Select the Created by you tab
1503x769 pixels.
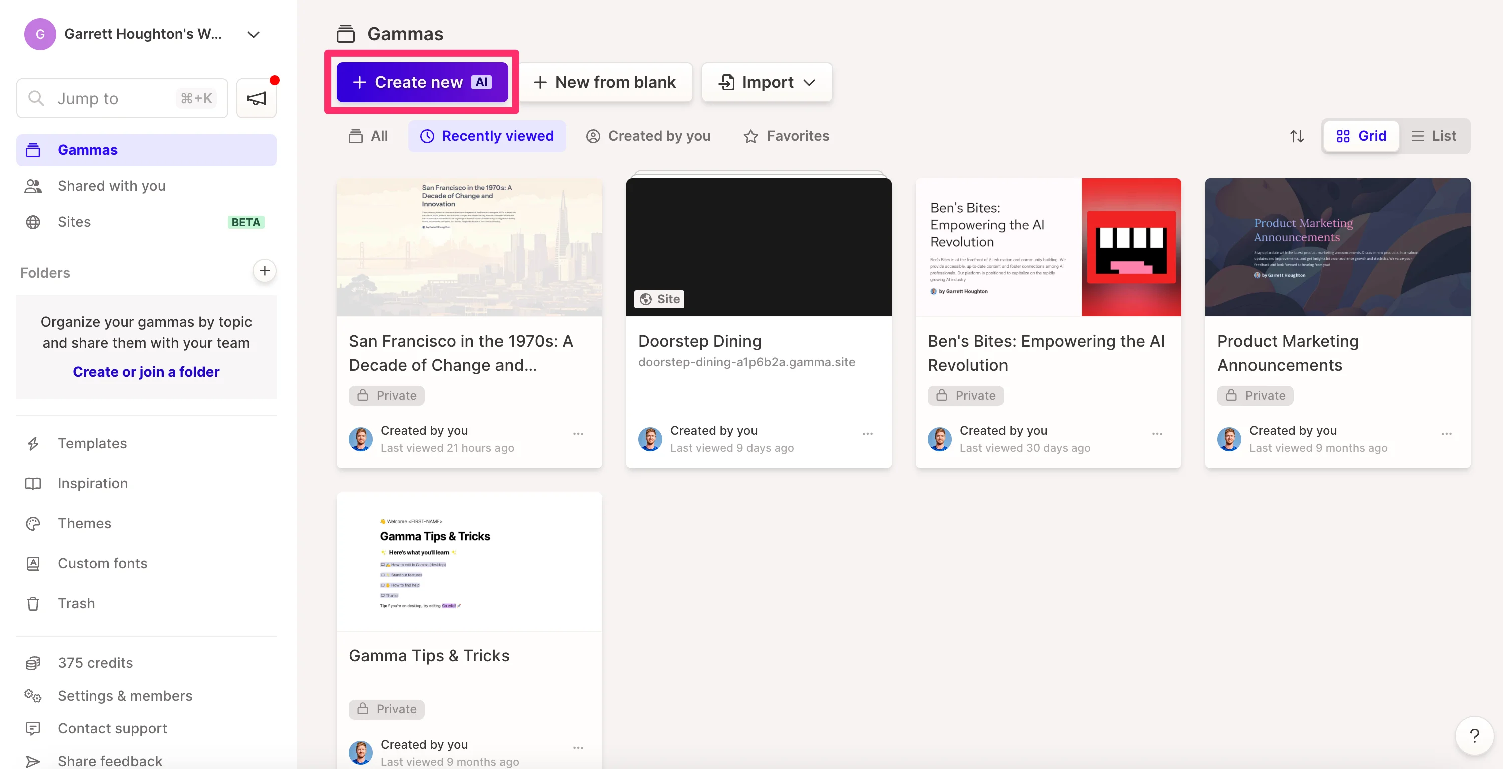648,136
